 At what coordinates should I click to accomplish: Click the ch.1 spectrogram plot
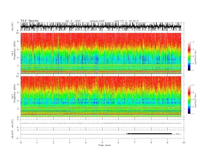click(101, 53)
